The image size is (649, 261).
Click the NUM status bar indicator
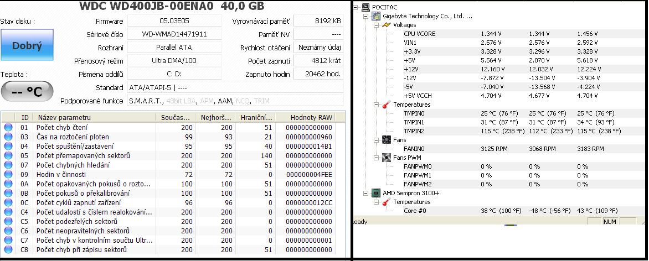coord(610,222)
